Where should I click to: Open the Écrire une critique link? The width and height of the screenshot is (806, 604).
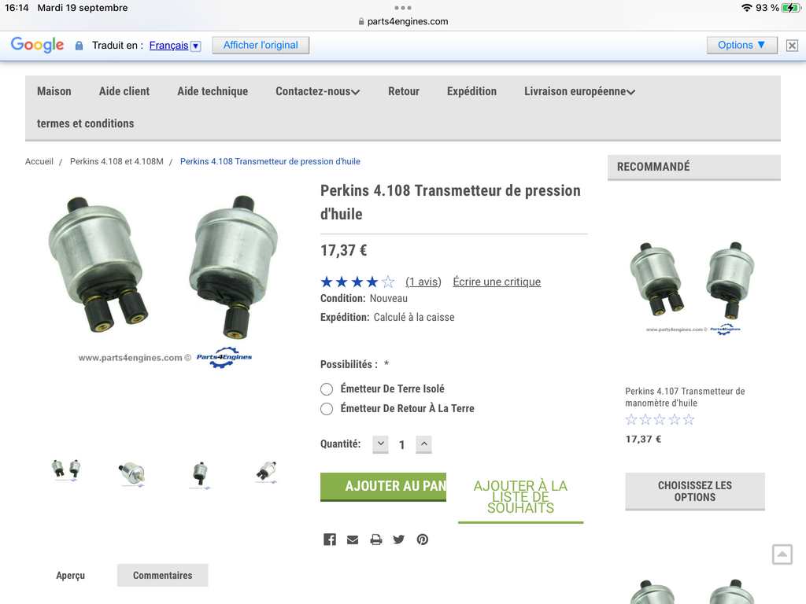[x=497, y=282]
